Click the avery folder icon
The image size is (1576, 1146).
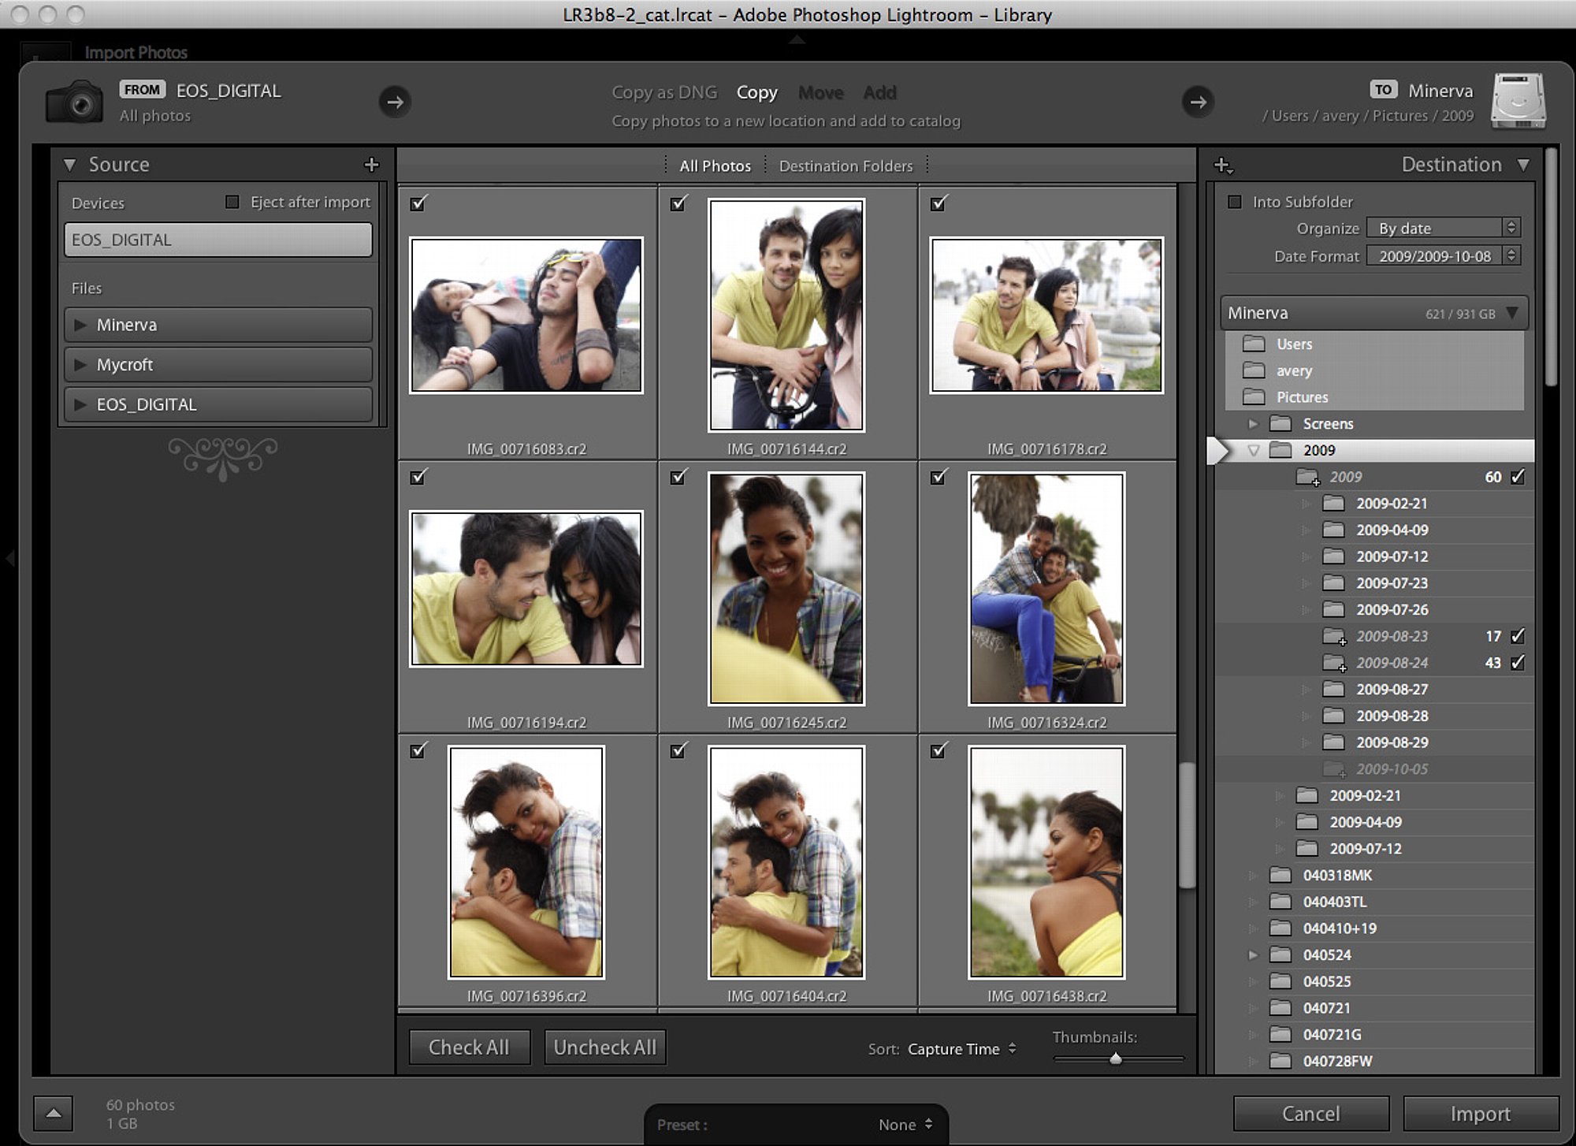coord(1254,370)
